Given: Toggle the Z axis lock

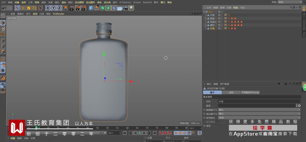Looking at the screenshot, I should [59, 8].
